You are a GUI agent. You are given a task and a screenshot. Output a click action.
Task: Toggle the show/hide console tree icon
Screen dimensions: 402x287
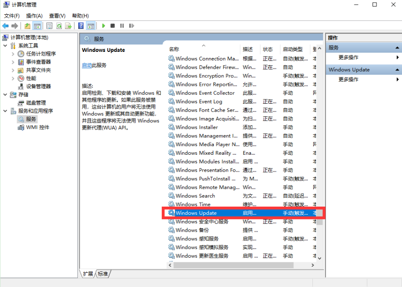coord(37,26)
